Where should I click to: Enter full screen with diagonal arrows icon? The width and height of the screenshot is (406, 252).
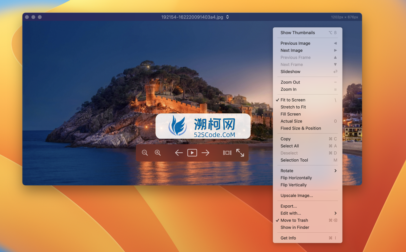pos(240,153)
